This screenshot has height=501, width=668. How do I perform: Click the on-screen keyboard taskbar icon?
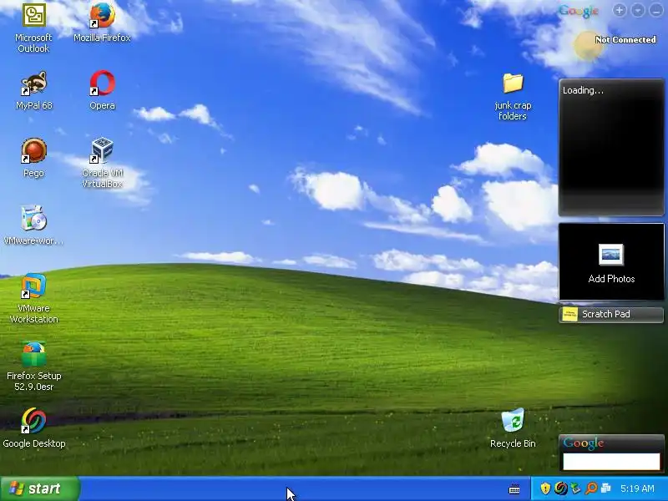[514, 489]
